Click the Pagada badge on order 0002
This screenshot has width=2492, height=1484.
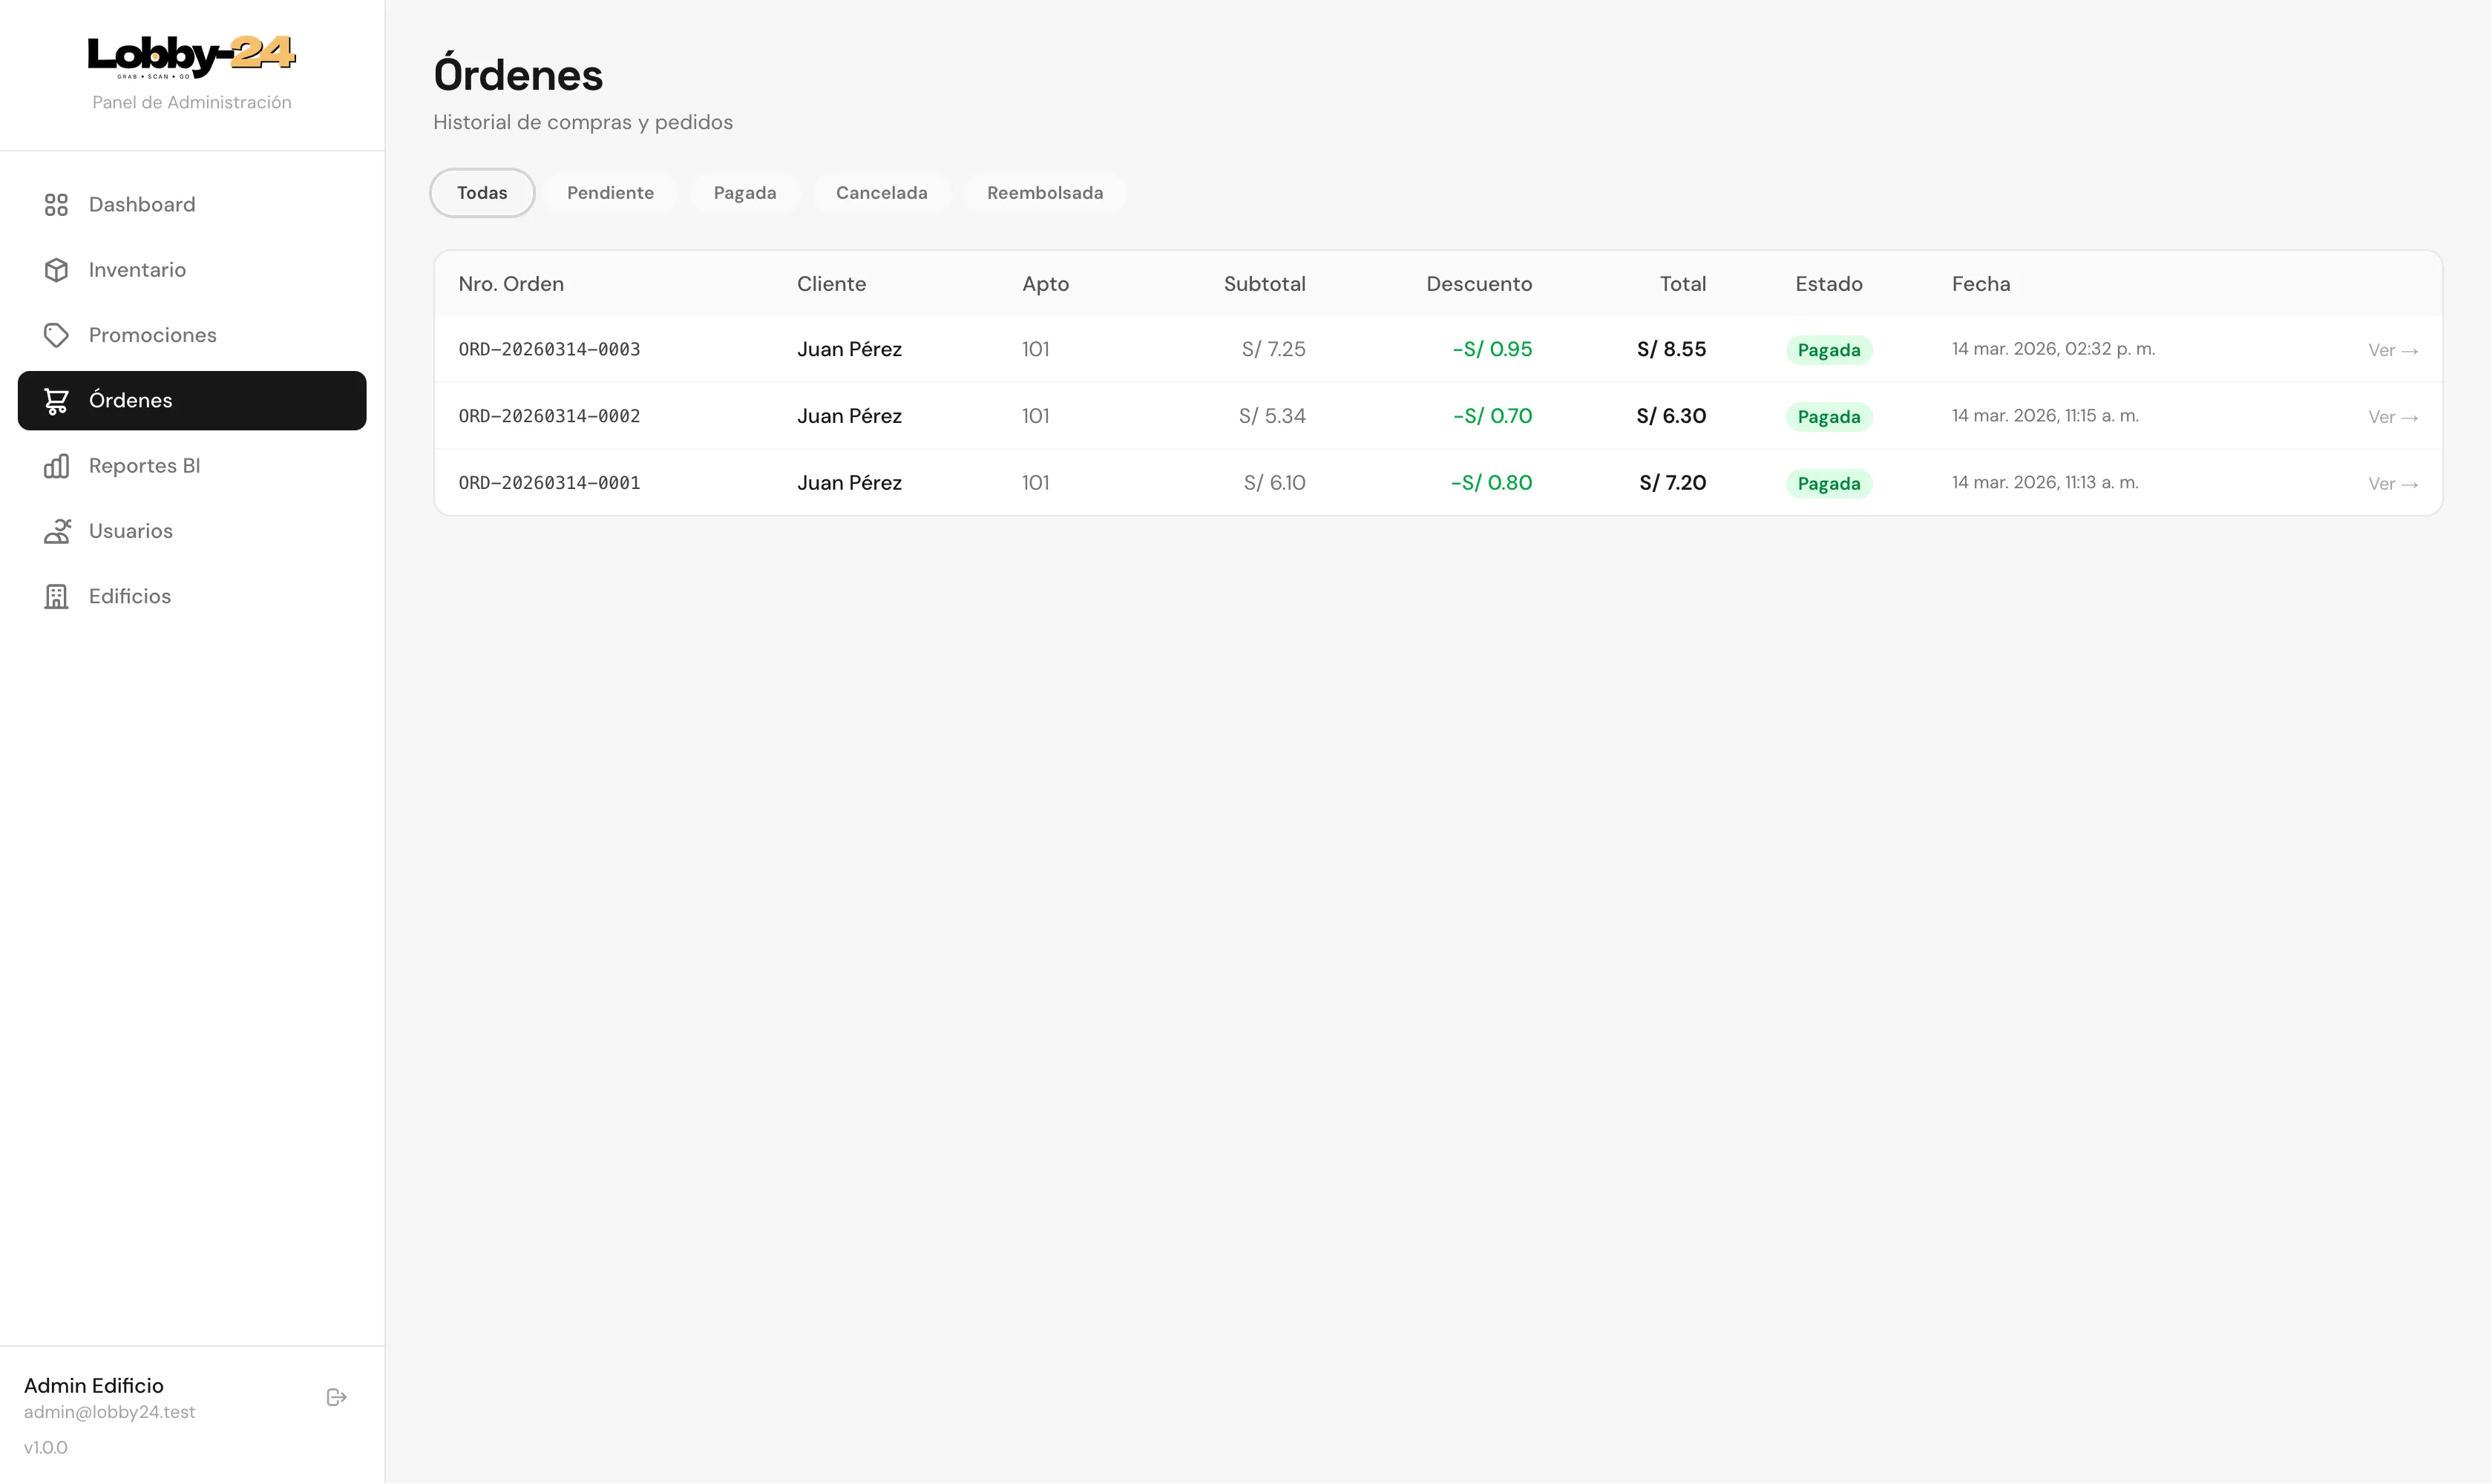[x=1828, y=417]
